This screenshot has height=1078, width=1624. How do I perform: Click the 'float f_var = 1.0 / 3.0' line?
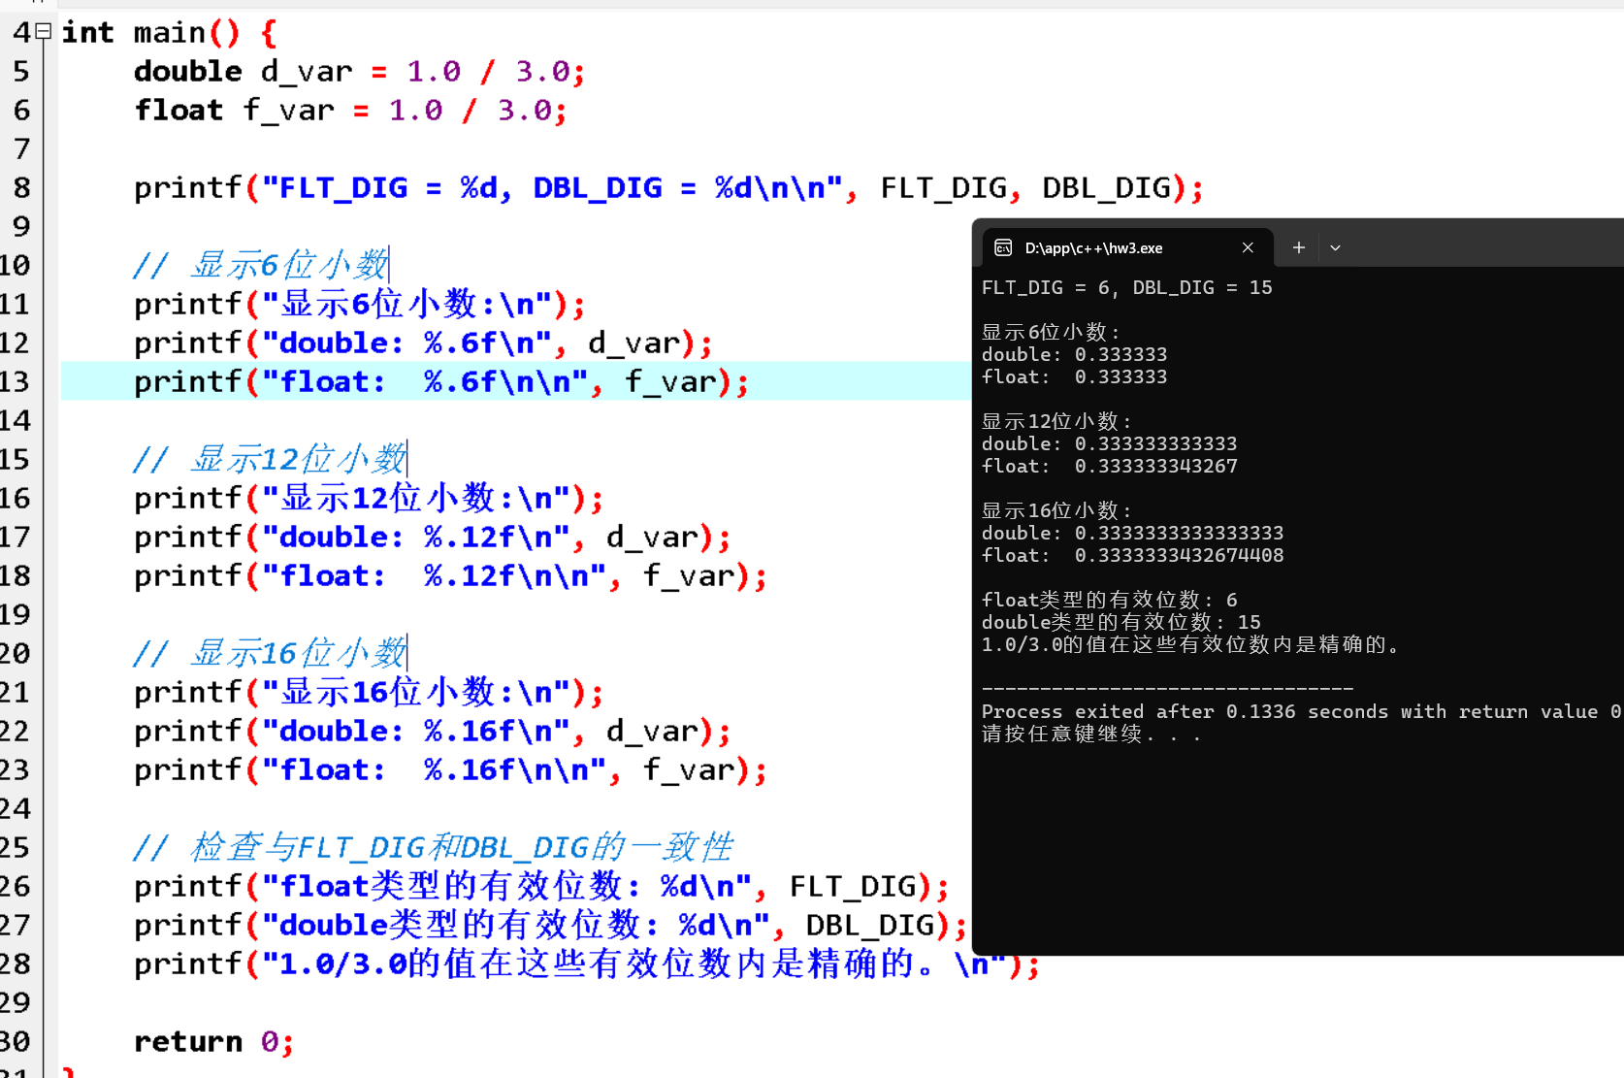click(x=350, y=111)
